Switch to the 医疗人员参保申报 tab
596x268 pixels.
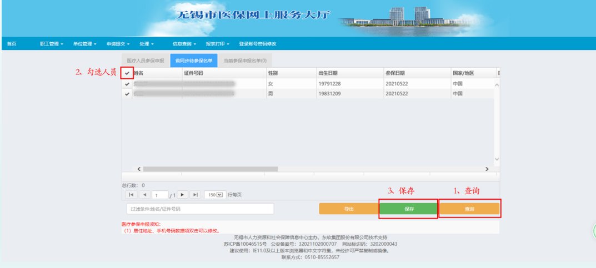(145, 60)
